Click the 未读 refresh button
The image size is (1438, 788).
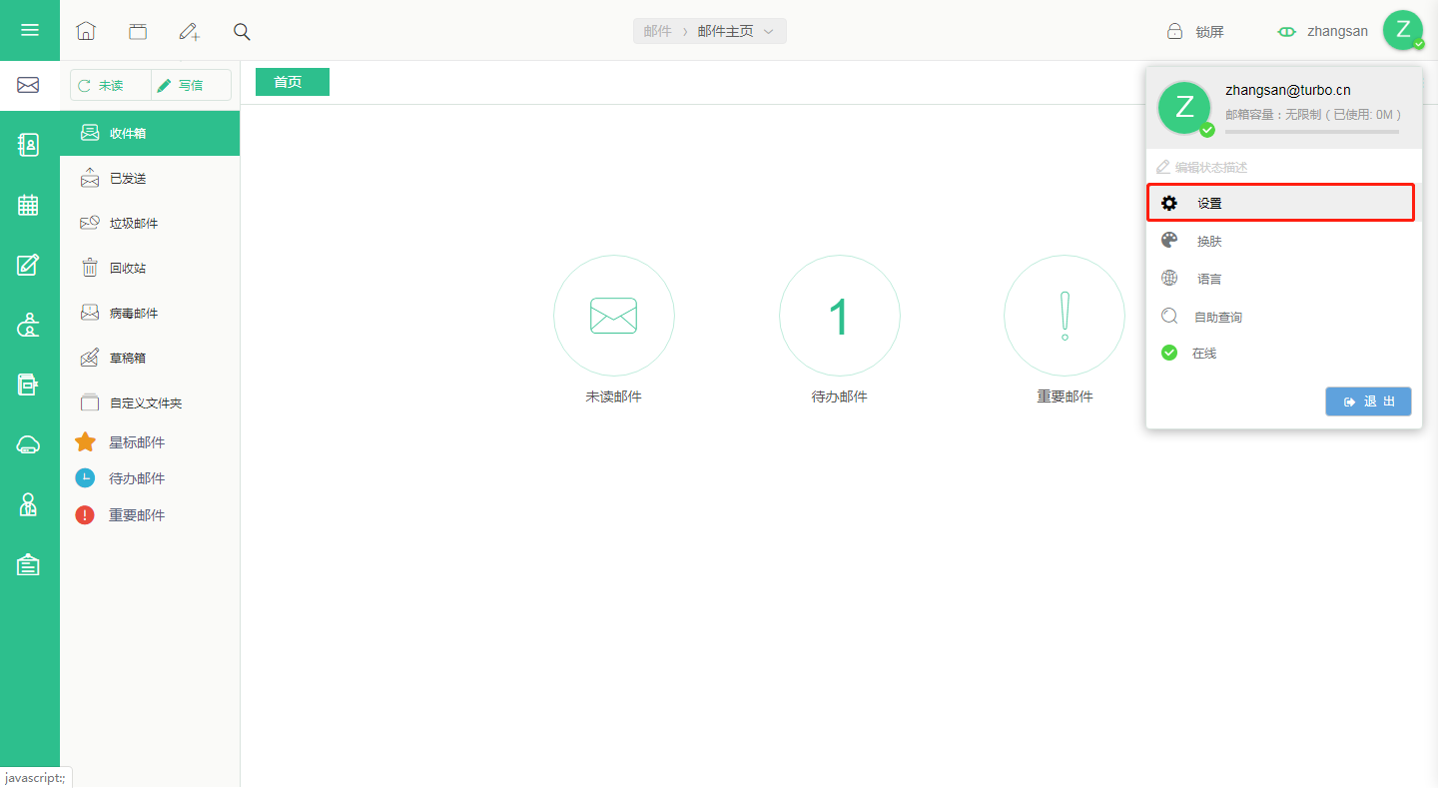111,86
